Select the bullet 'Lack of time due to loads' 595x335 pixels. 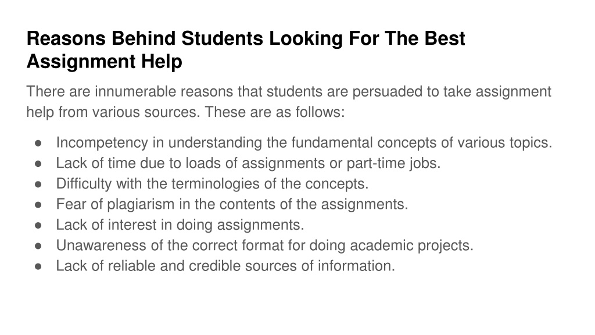[248, 163]
